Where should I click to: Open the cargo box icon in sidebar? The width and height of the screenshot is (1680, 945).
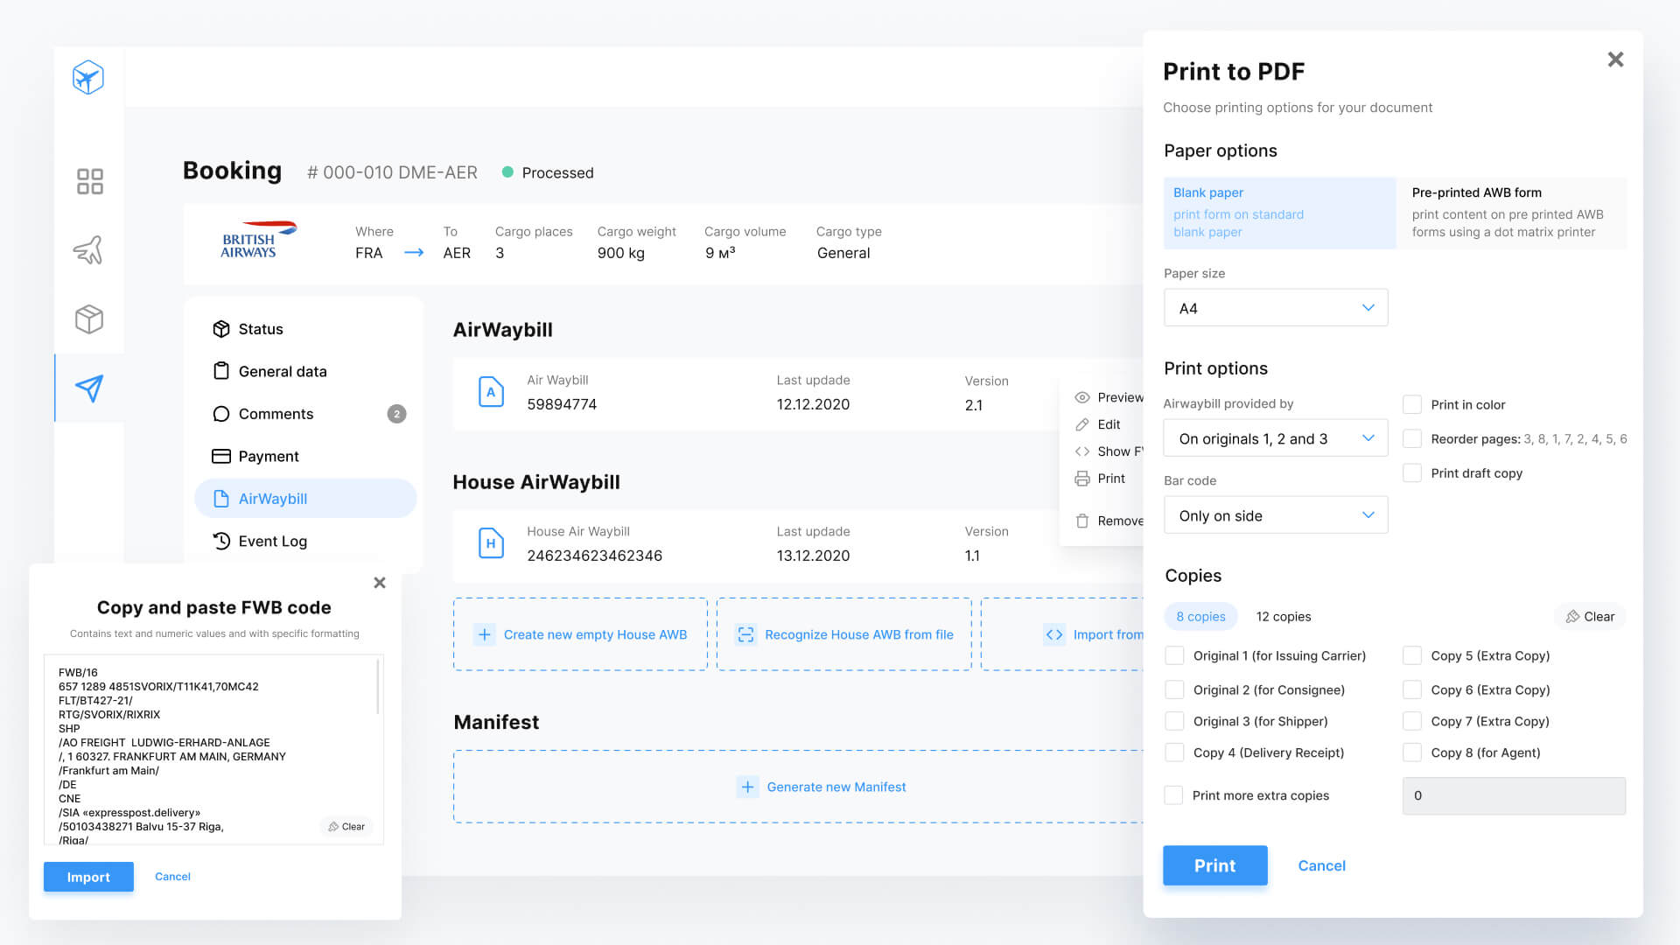(89, 319)
